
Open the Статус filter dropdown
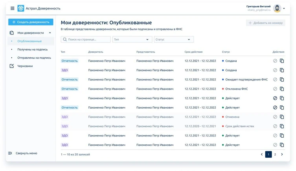(x=173, y=40)
